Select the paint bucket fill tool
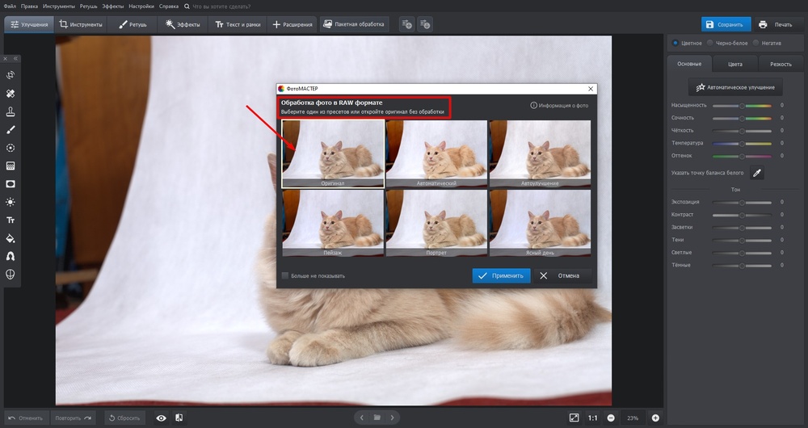 click(x=11, y=238)
